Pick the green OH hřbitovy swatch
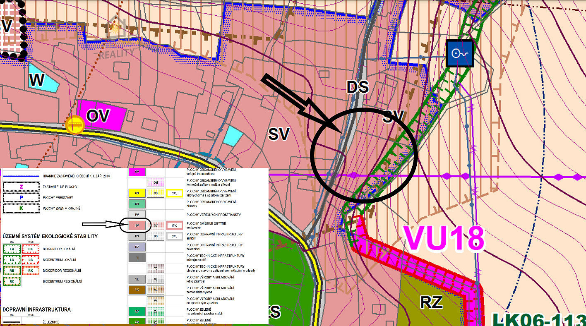 coord(137,204)
